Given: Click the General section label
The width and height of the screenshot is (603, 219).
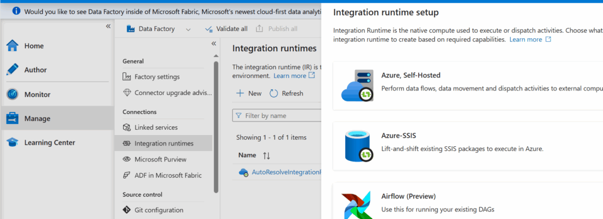Looking at the screenshot, I should (x=133, y=62).
